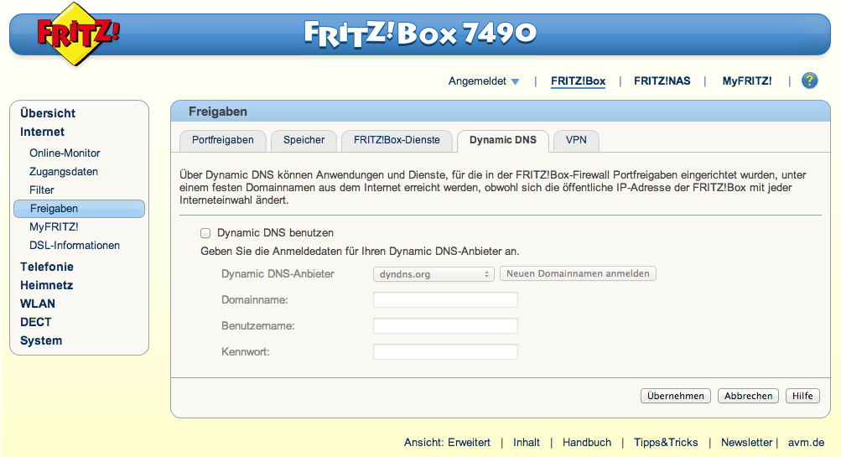Switch to the VPN tab
841x457 pixels.
pos(577,141)
